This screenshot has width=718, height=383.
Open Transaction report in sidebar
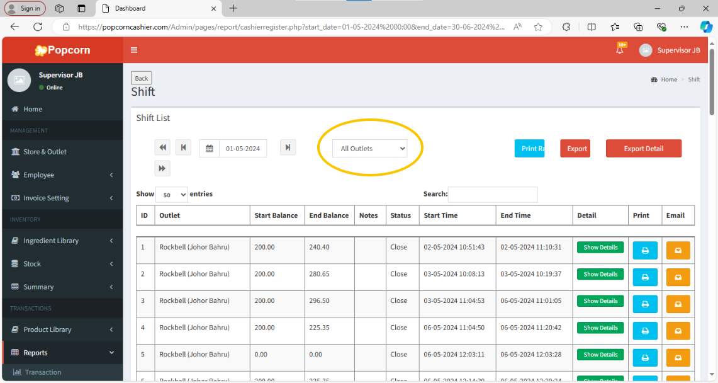62,372
